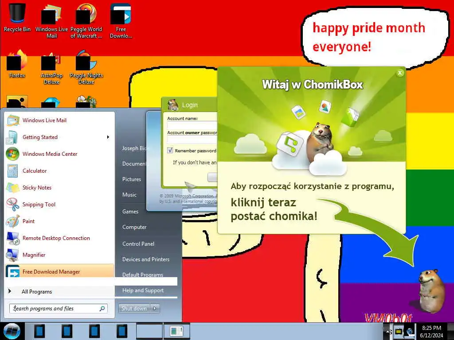Click the Windows Media Center icon
Screen dimensions: 454x340
[x=12, y=154]
